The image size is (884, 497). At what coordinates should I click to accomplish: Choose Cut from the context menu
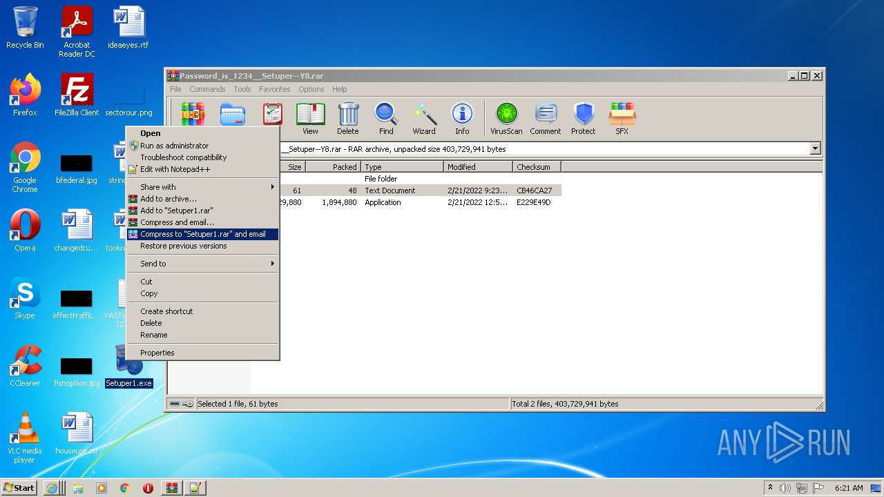coord(202,282)
